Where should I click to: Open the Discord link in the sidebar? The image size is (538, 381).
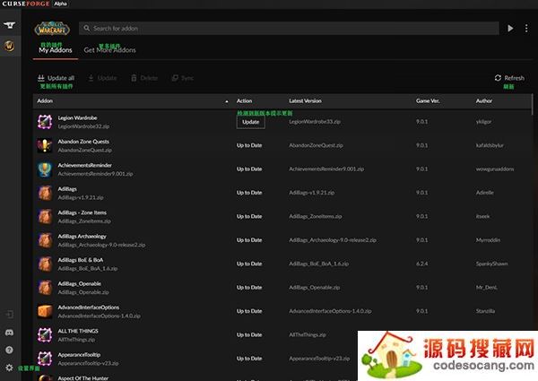click(x=10, y=333)
